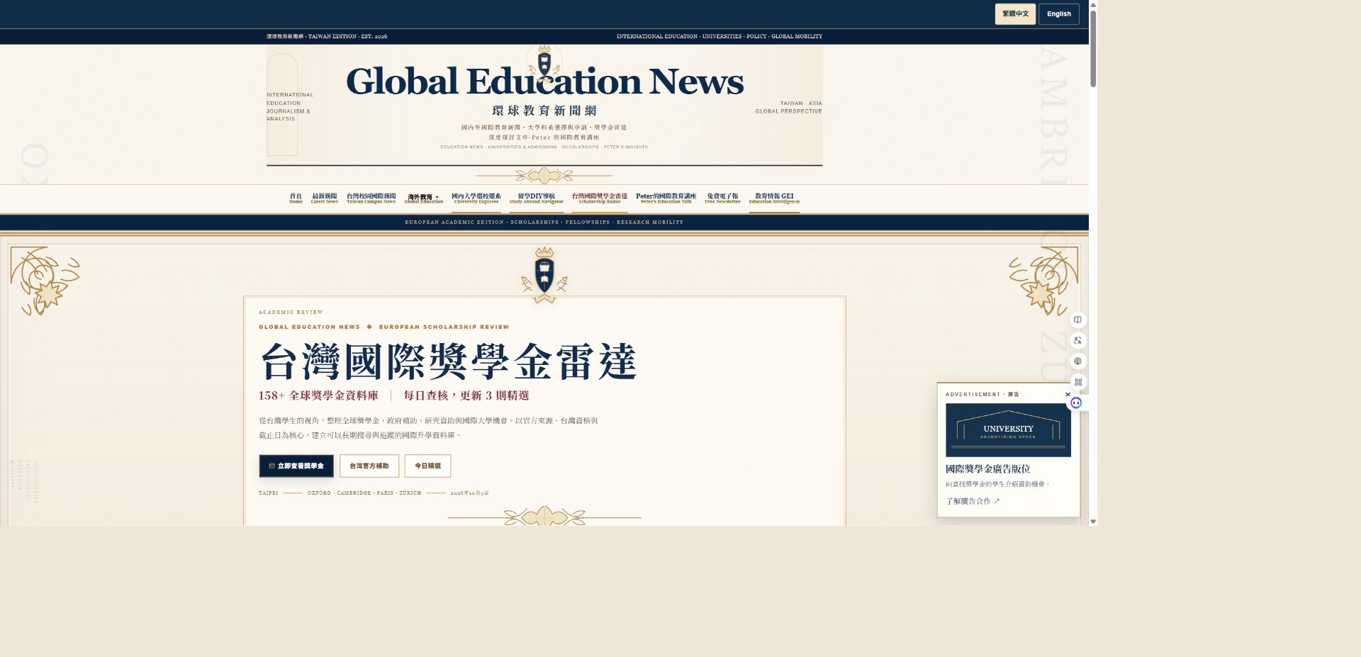1361x657 pixels.
Task: Open Peter's Education Talk menu item
Action: tap(666, 198)
